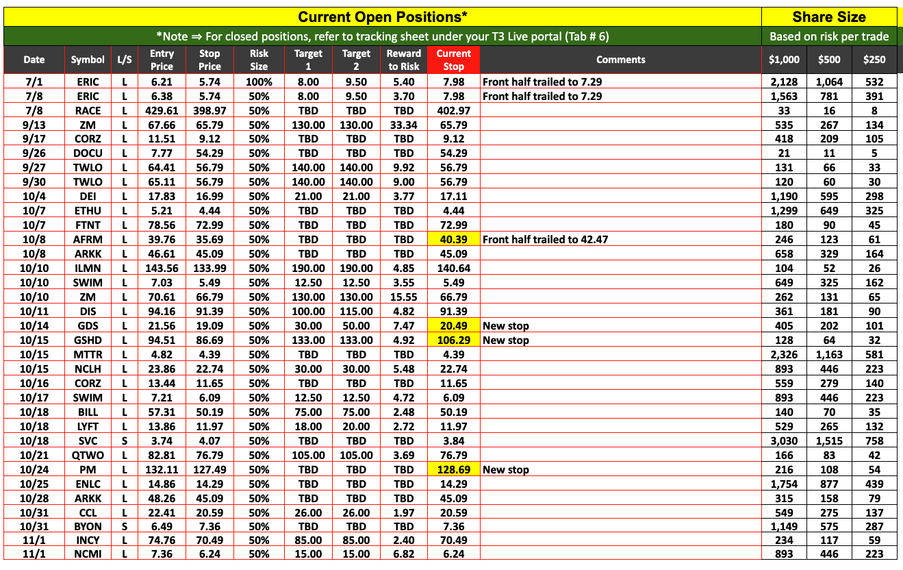Click the Share Size header cell
Viewport: 903px width, 570px height.
[x=828, y=17]
